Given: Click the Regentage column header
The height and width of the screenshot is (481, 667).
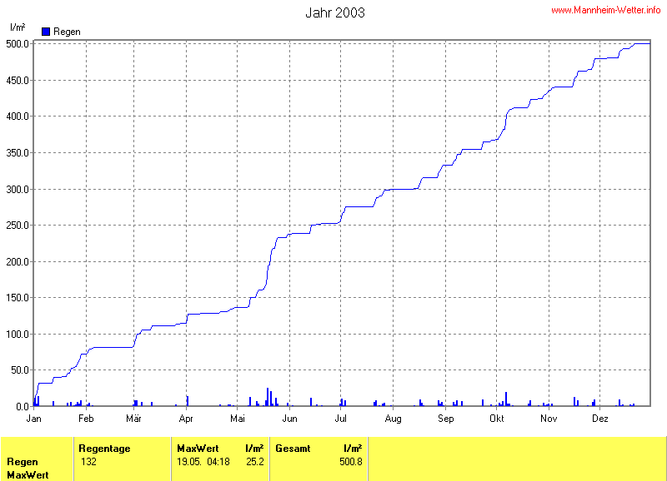Looking at the screenshot, I should click(x=104, y=449).
